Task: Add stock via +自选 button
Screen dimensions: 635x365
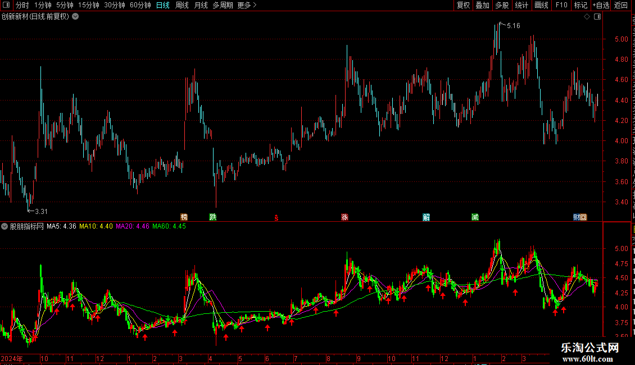Action: coord(601,5)
